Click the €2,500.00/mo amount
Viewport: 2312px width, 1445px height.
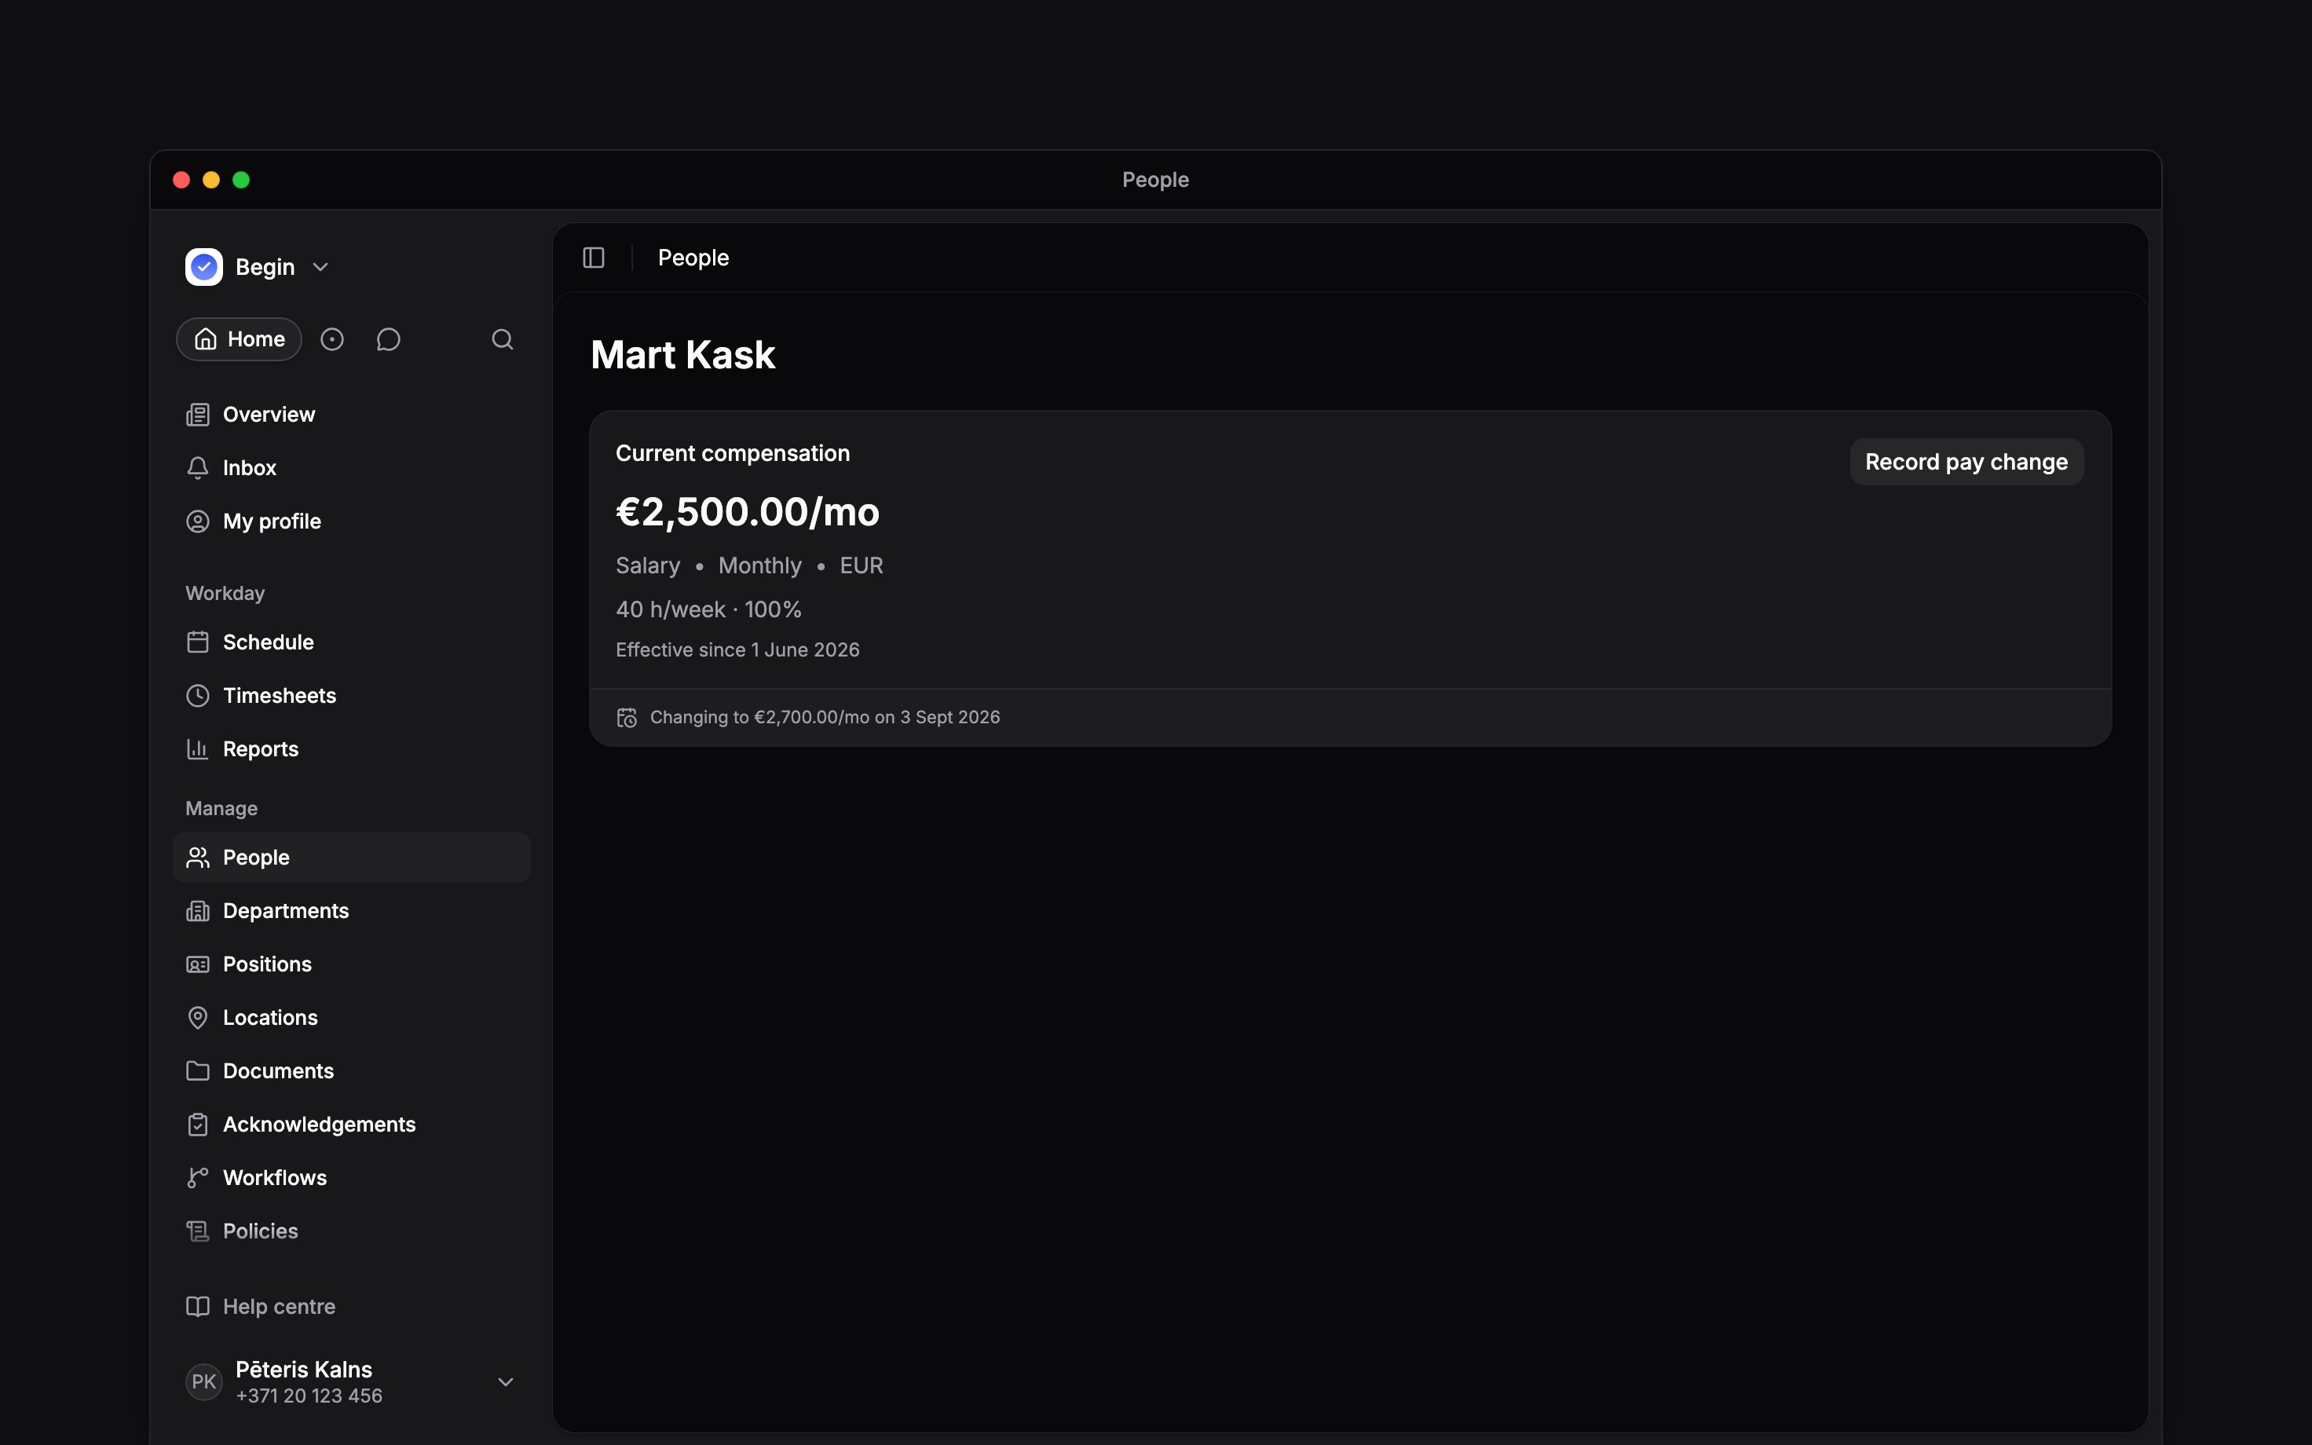click(x=748, y=512)
